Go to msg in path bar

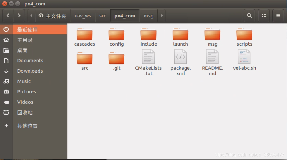[149, 16]
